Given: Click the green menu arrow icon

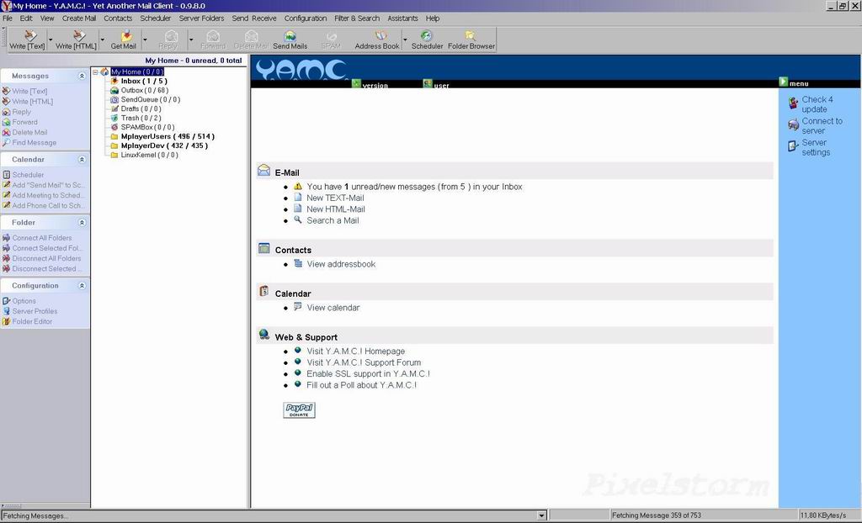Looking at the screenshot, I should (784, 82).
